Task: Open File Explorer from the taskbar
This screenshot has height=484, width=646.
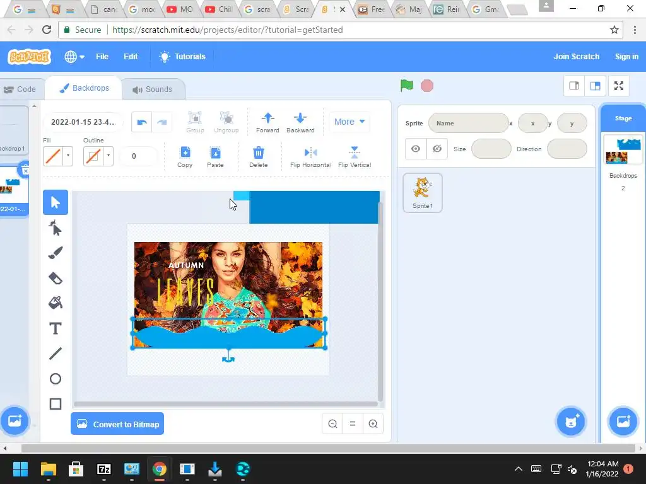Action: click(x=48, y=469)
